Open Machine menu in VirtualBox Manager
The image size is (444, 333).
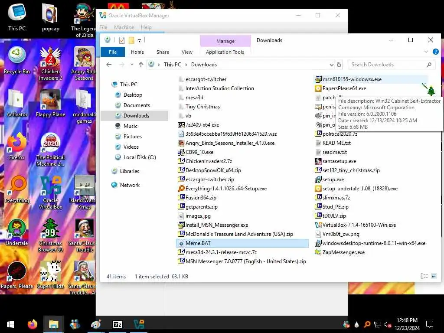coord(124,27)
